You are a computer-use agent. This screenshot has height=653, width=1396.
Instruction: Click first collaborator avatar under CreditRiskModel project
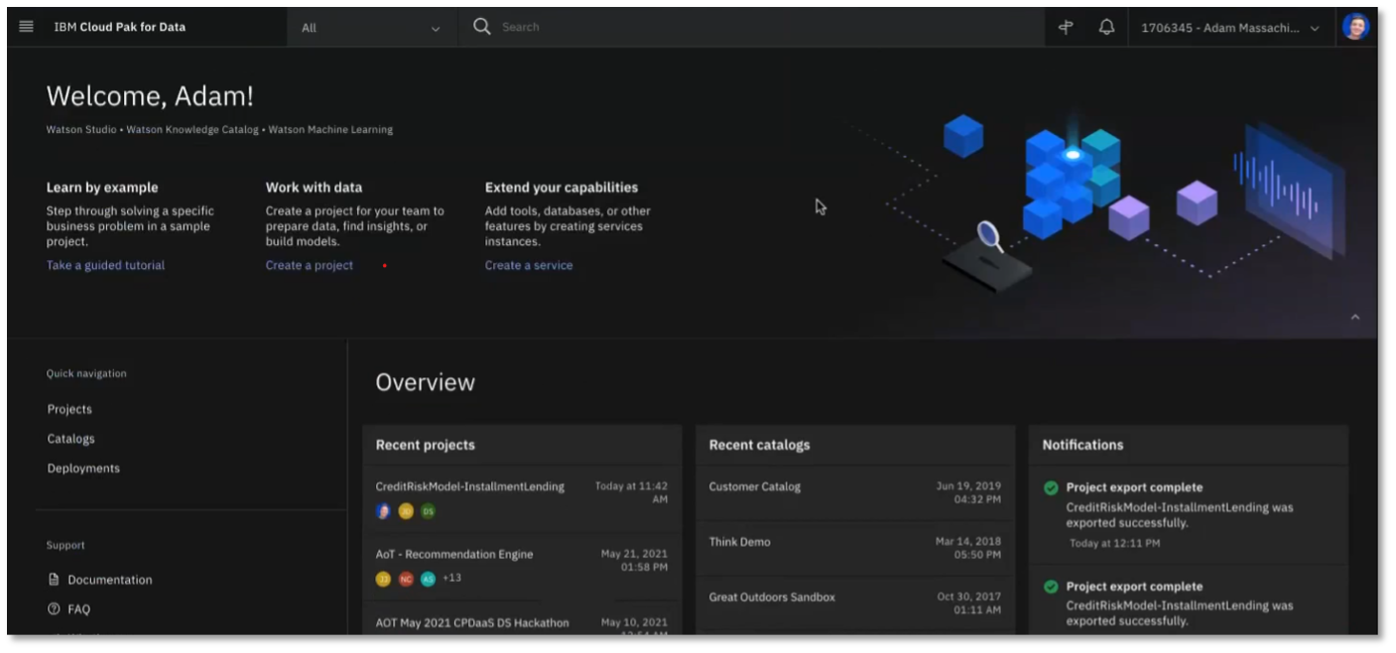[x=383, y=511]
